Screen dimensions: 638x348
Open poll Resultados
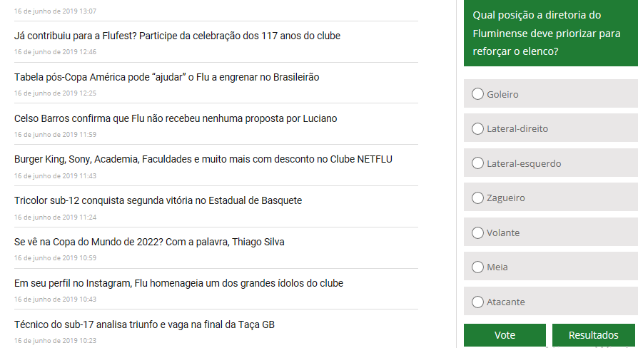pos(593,335)
